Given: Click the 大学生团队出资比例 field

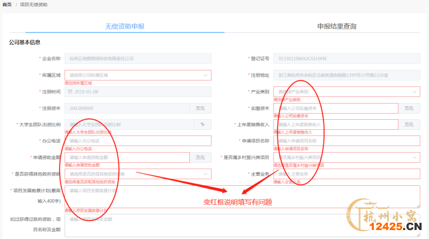Looking at the screenshot, I should point(129,124).
